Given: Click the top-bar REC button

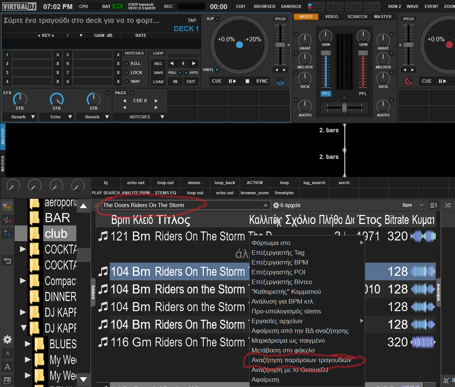Looking at the screenshot, I should pos(168,6).
